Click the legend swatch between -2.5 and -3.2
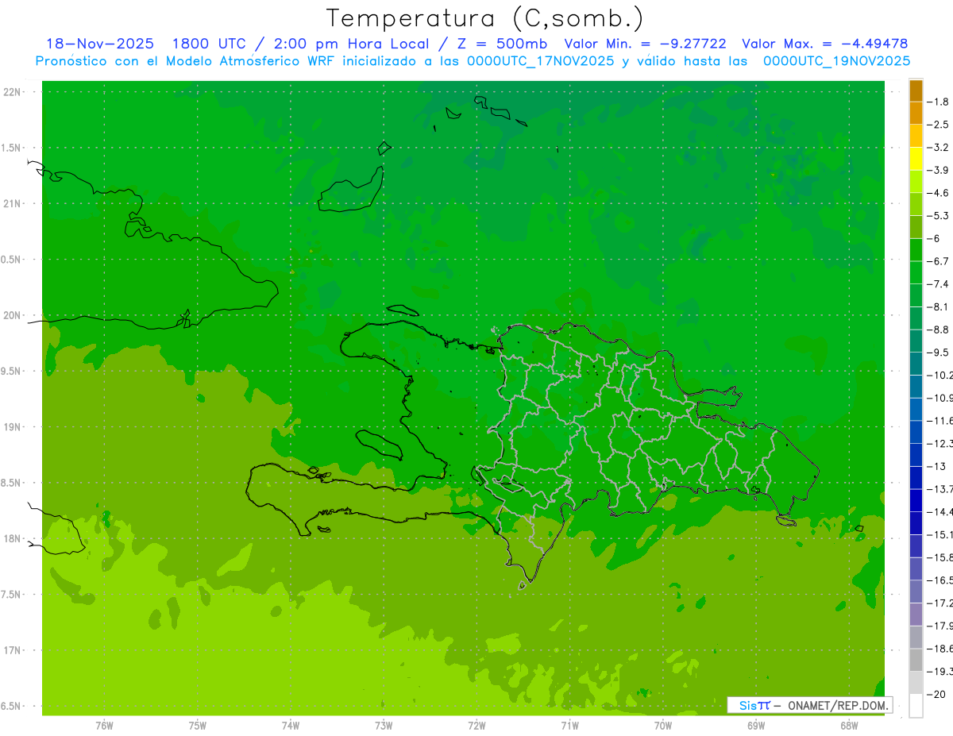The image size is (953, 736). (916, 136)
